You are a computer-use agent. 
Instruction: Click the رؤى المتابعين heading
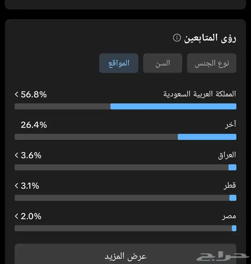(210, 38)
